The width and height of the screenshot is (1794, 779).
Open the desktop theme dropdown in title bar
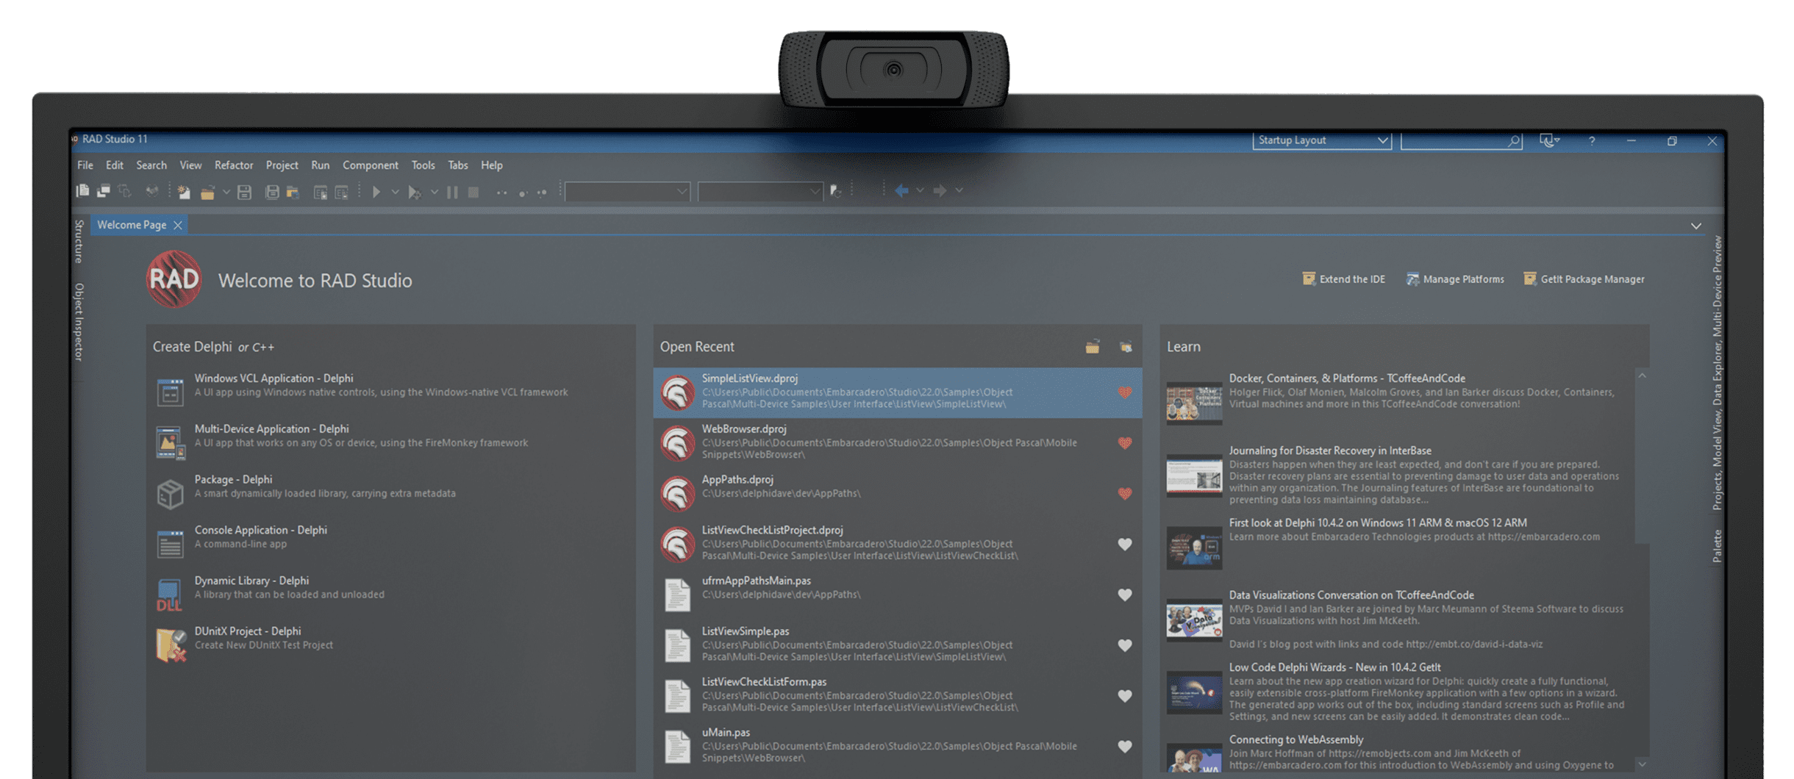1549,140
